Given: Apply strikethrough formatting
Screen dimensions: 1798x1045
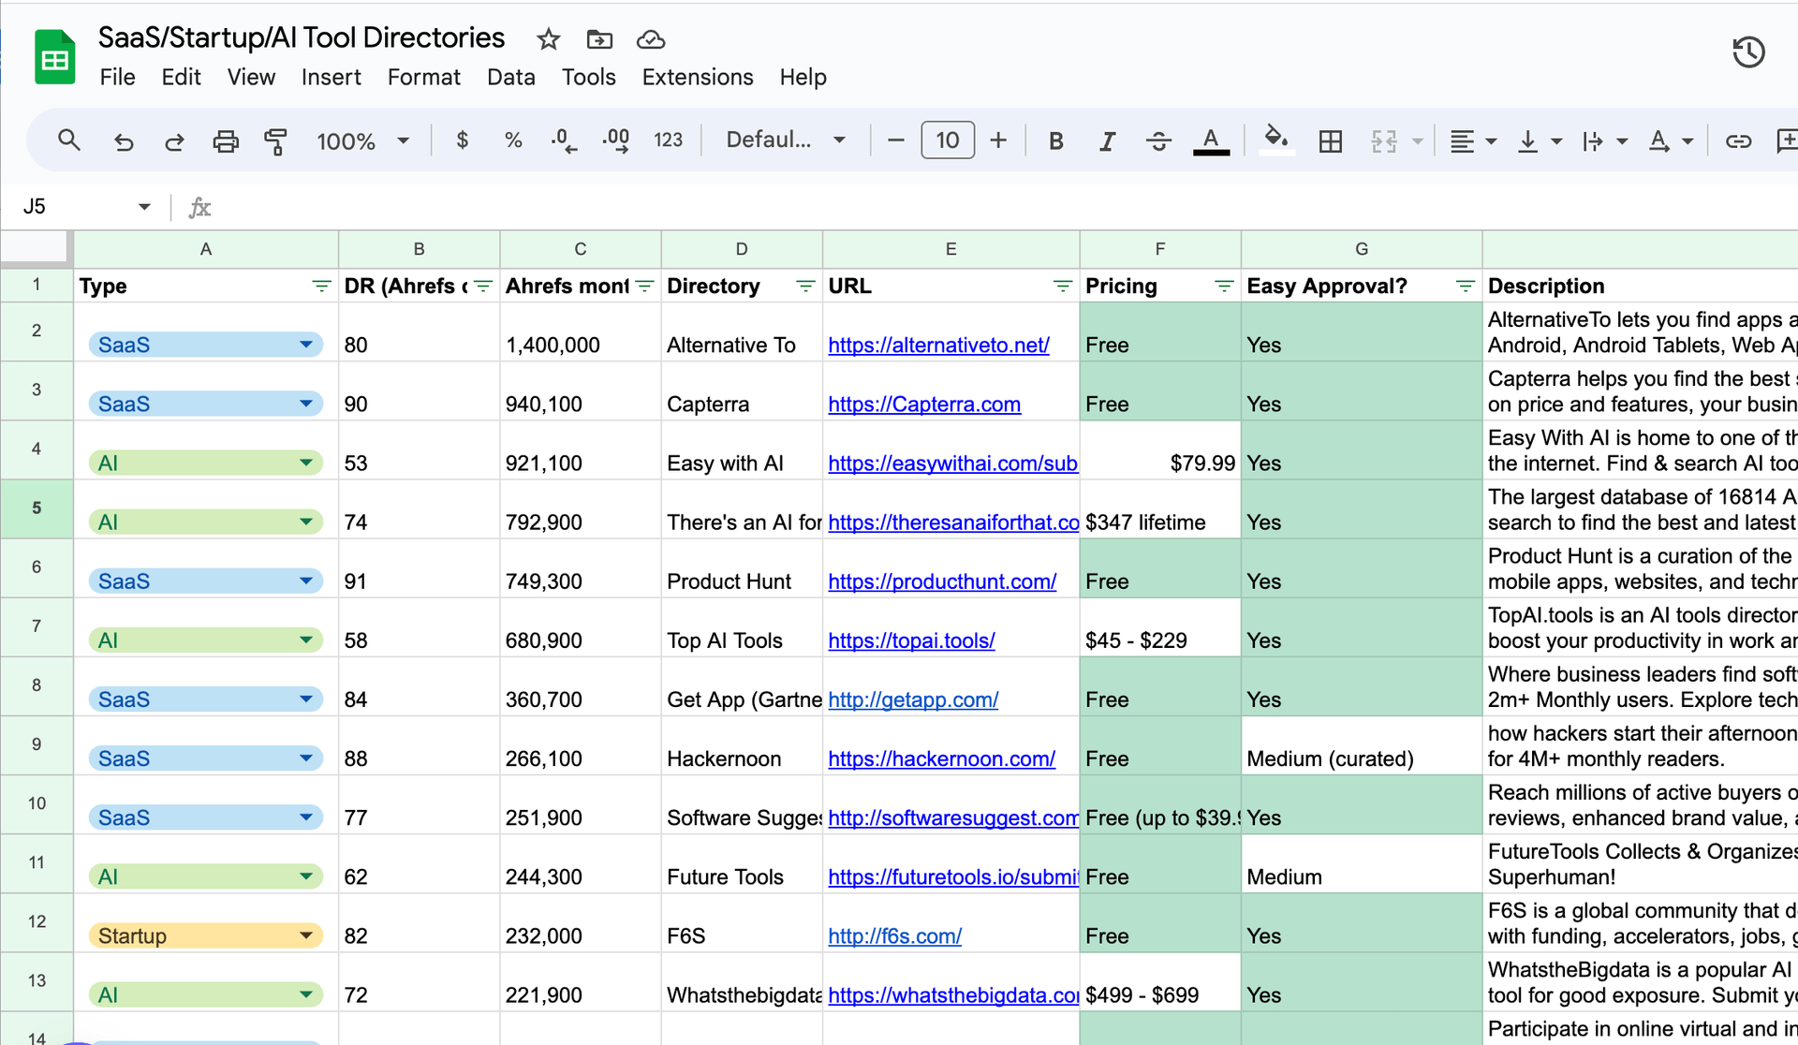Looking at the screenshot, I should coord(1158,141).
